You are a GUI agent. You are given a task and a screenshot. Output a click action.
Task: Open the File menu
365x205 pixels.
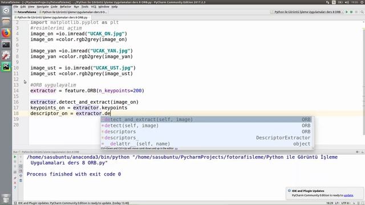click(x=15, y=7)
